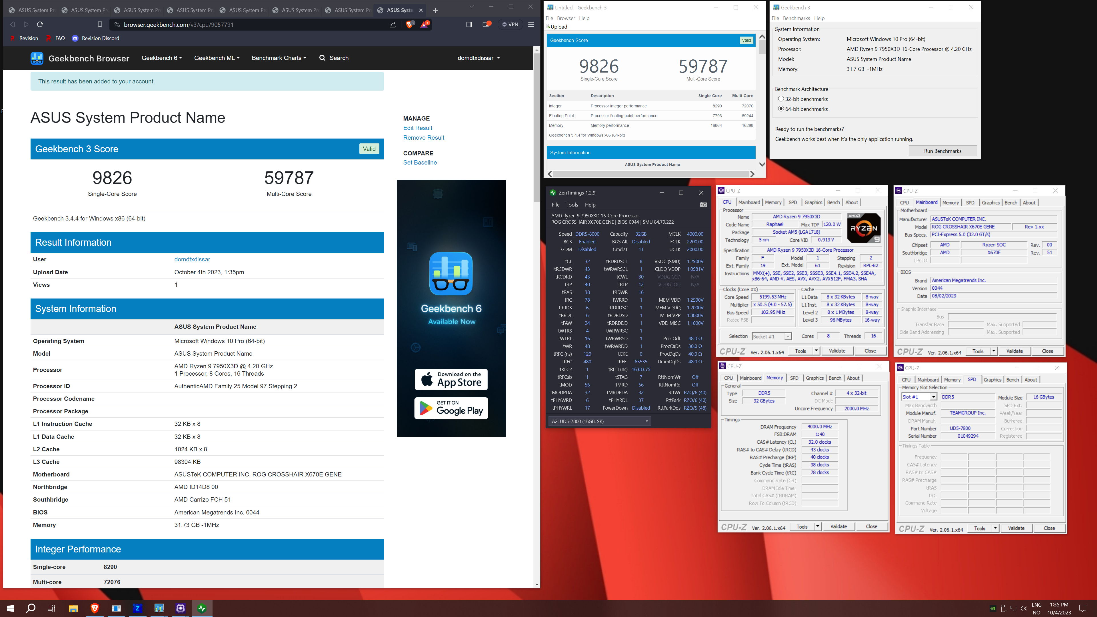Open the Benchmark Charts dropdown

tap(279, 58)
